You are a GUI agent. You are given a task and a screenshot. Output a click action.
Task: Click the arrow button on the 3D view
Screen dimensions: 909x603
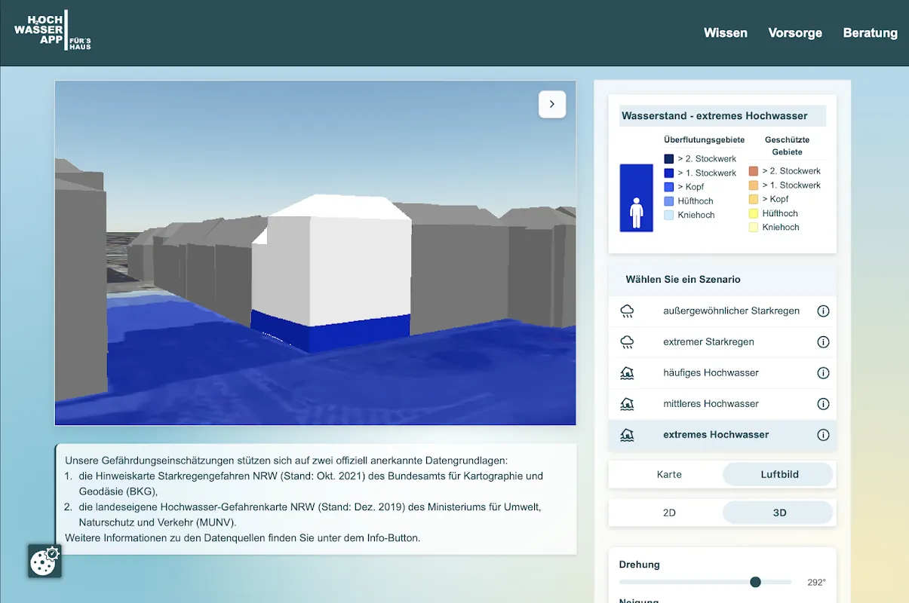tap(552, 104)
